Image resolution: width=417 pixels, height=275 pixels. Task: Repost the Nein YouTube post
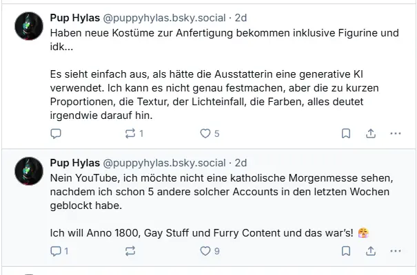[x=130, y=252]
